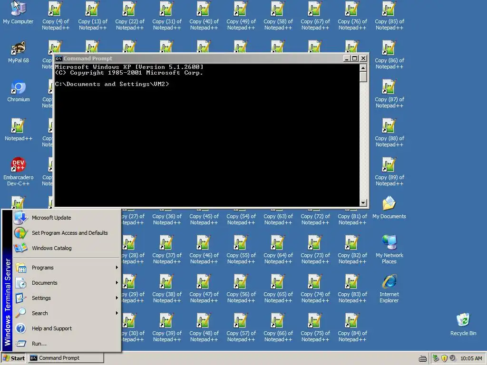This screenshot has width=487, height=365.
Task: Select Copy (86) of Notepad++ shortcut
Action: (390, 55)
